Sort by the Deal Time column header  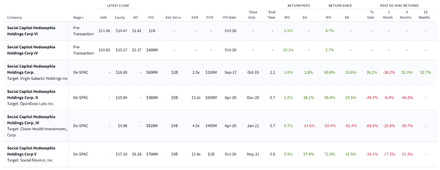coord(271,15)
